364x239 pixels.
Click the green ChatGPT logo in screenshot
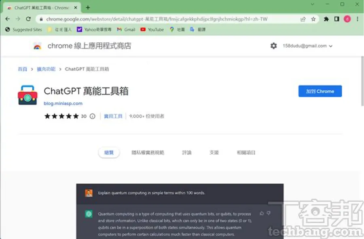click(x=89, y=214)
